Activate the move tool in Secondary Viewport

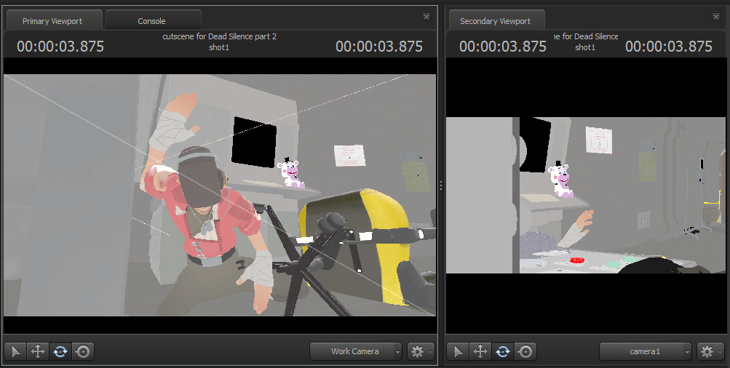[480, 352]
